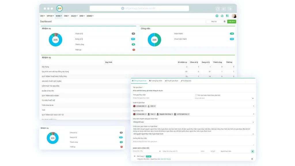
Task: Click the red 9 badge for Thất bại, top card
Action: 134,50
